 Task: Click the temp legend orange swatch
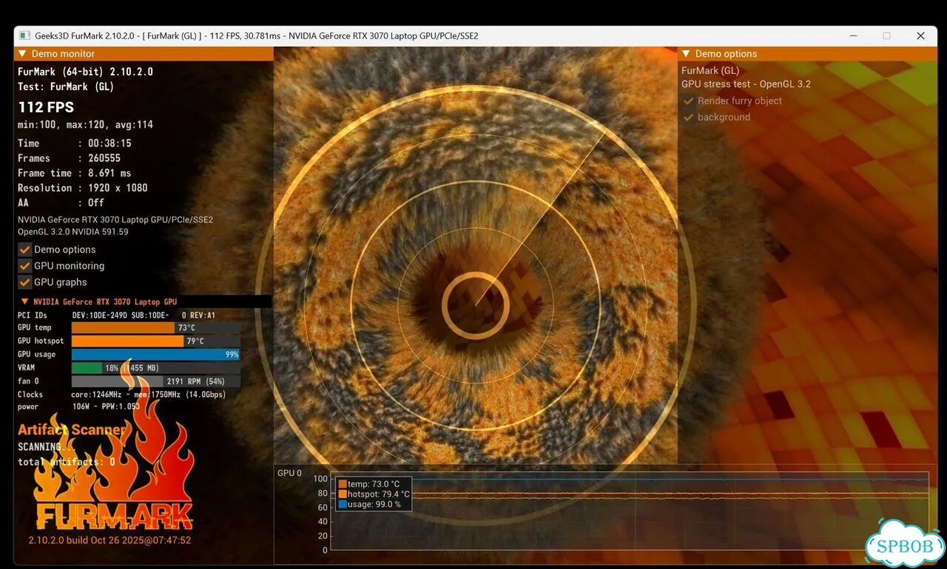(x=343, y=484)
